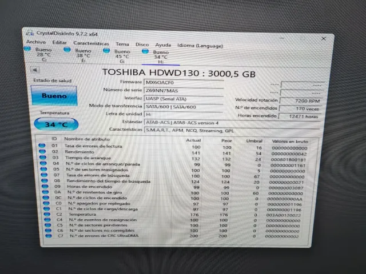The image size is (366, 274).
Task: Click status icon for attribute 02 Rendimiento
Action: 42,151
